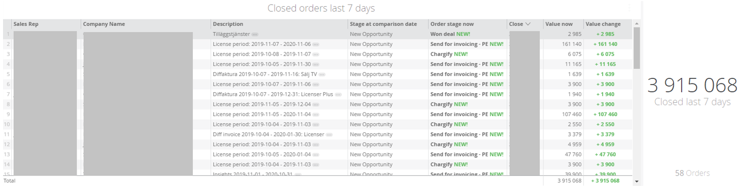744x194 pixels.
Task: Click the scrollbar down arrow
Action: pyautogui.click(x=636, y=181)
